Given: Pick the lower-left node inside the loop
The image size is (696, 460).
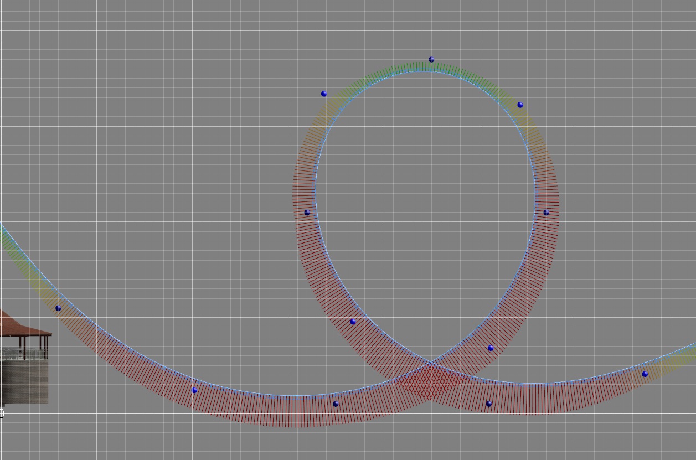Looking at the screenshot, I should pos(353,322).
